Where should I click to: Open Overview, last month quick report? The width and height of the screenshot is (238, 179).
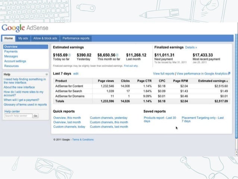[x=67, y=122]
